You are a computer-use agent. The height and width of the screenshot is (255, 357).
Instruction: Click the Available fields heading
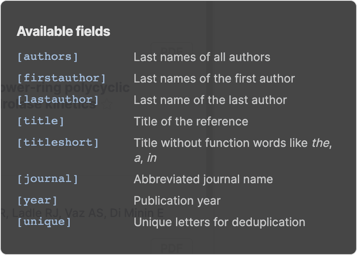tap(63, 31)
